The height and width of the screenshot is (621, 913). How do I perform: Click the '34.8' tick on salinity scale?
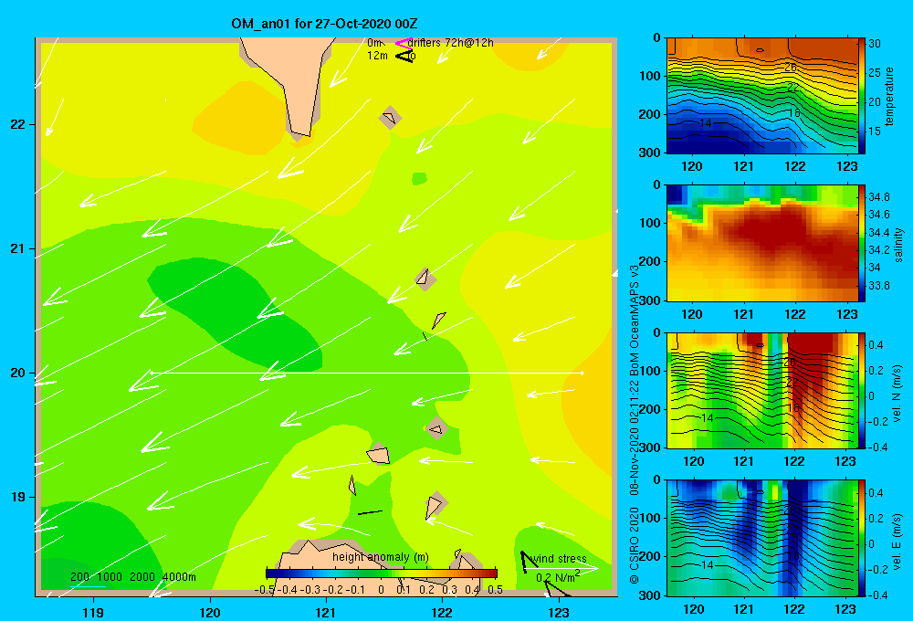coord(878,197)
